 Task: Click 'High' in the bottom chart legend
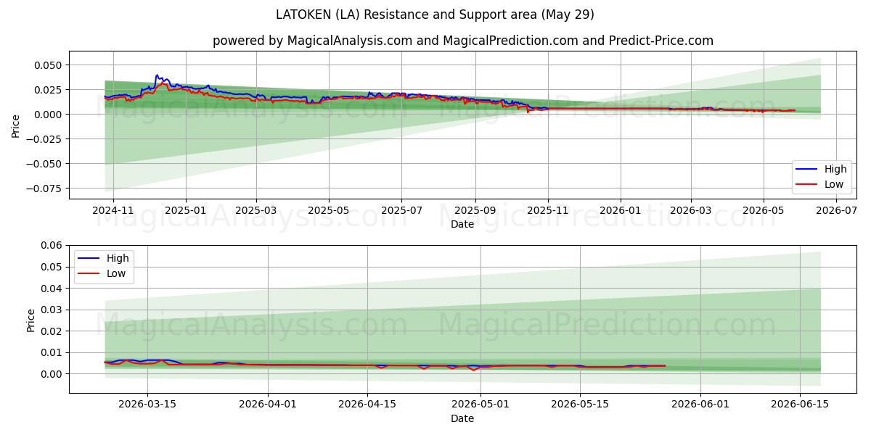(x=118, y=258)
